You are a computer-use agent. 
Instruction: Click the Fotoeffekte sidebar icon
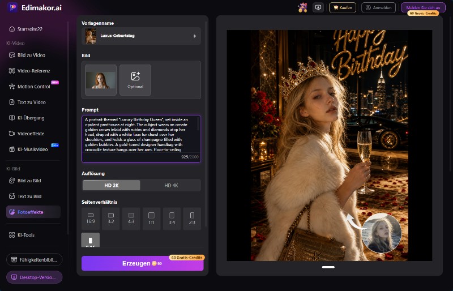[x=12, y=212]
